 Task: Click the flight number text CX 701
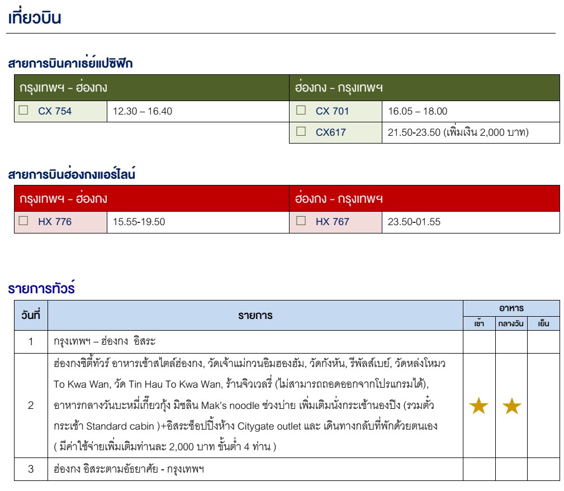pos(333,111)
